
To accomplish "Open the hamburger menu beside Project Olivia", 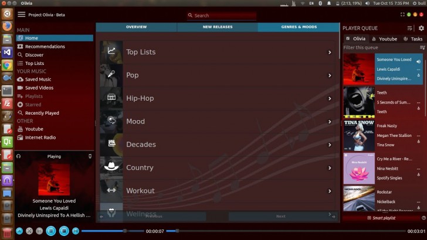I will (22, 15).
